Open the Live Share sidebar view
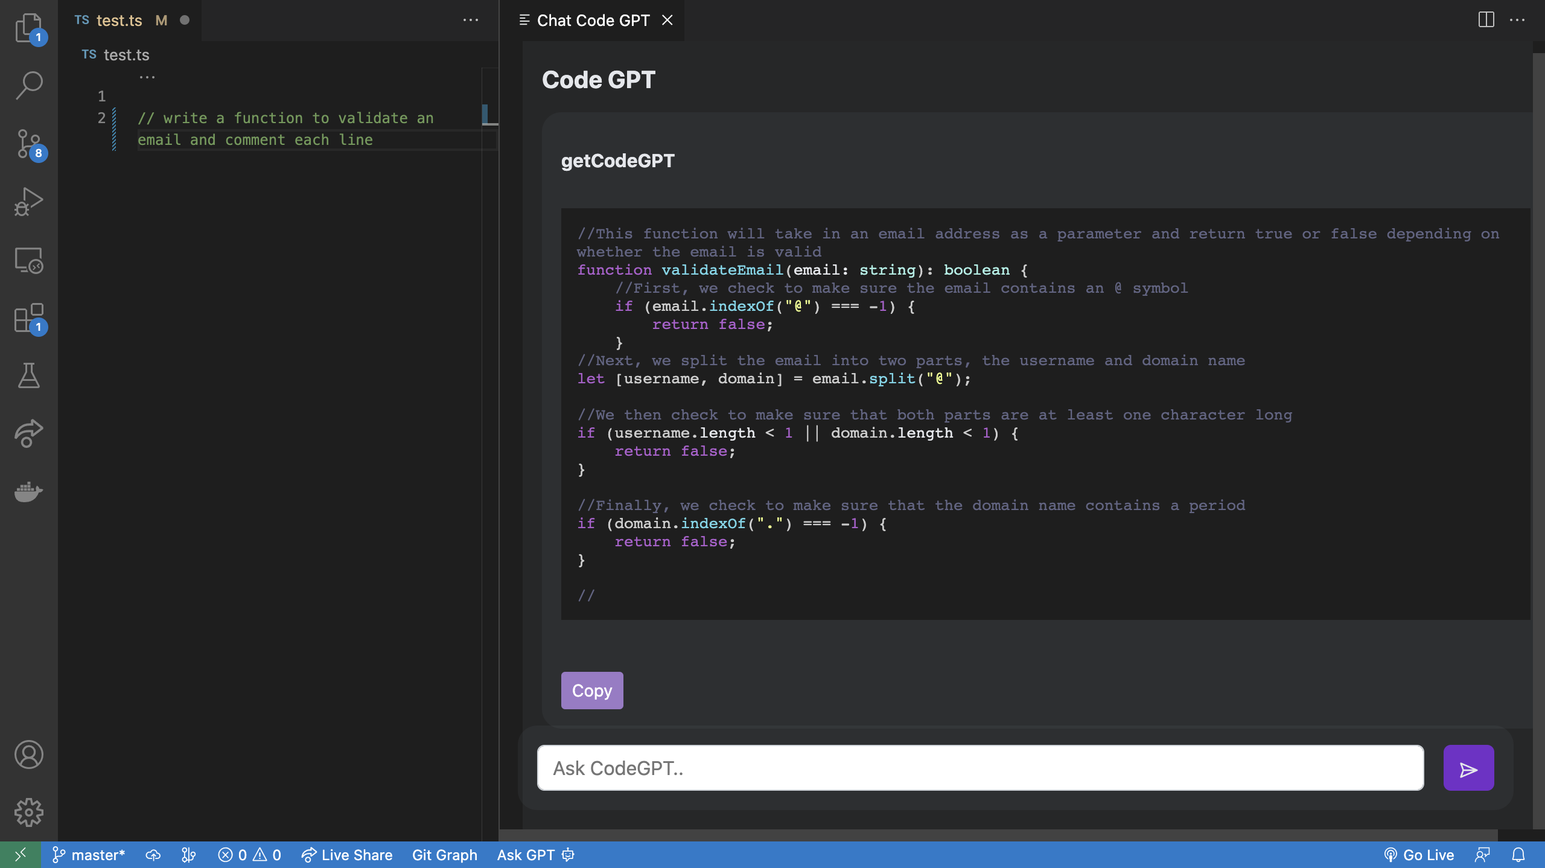Viewport: 1545px width, 868px height. [28, 433]
